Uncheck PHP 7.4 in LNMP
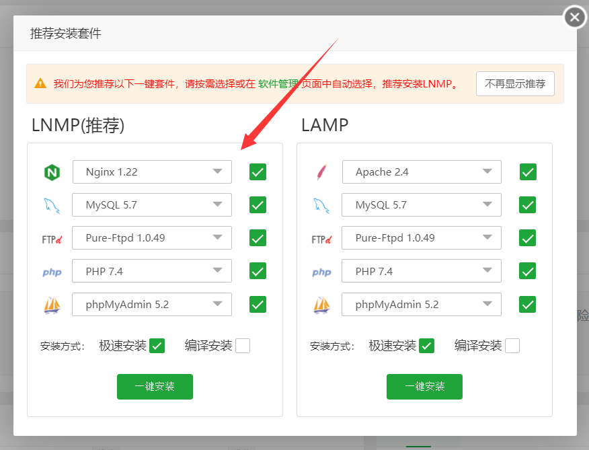This screenshot has width=589, height=450. 258,271
